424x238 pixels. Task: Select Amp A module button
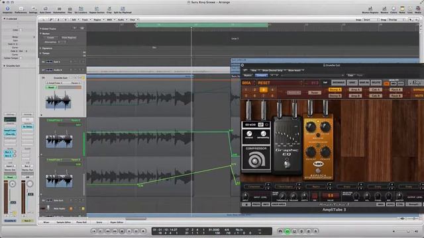tap(355, 90)
